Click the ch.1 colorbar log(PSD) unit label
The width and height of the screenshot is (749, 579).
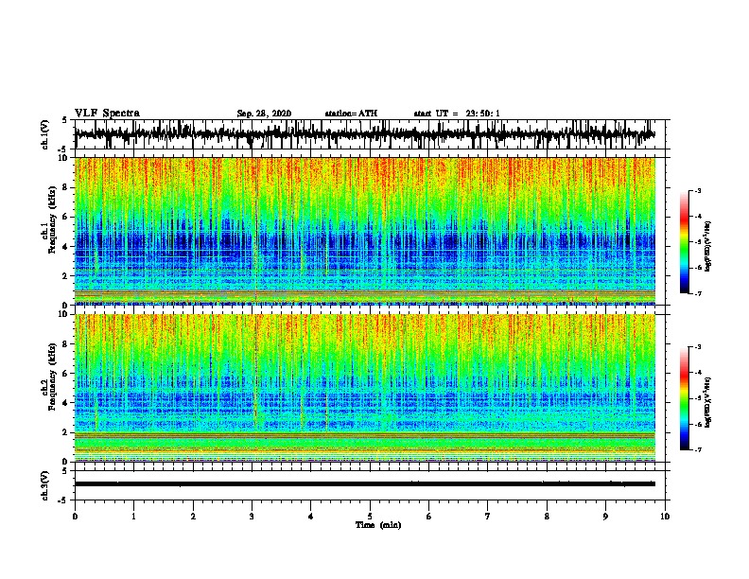tap(707, 246)
